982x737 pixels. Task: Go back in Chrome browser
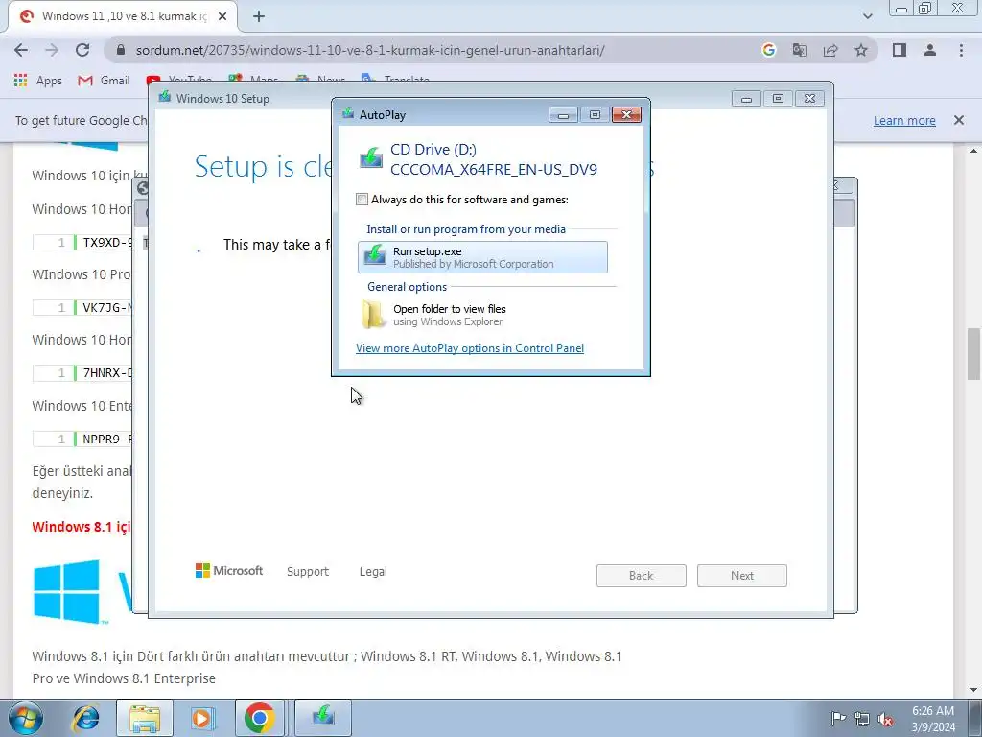coord(21,50)
